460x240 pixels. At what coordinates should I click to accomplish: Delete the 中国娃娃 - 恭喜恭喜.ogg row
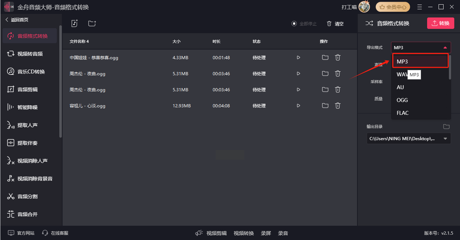[x=338, y=57]
